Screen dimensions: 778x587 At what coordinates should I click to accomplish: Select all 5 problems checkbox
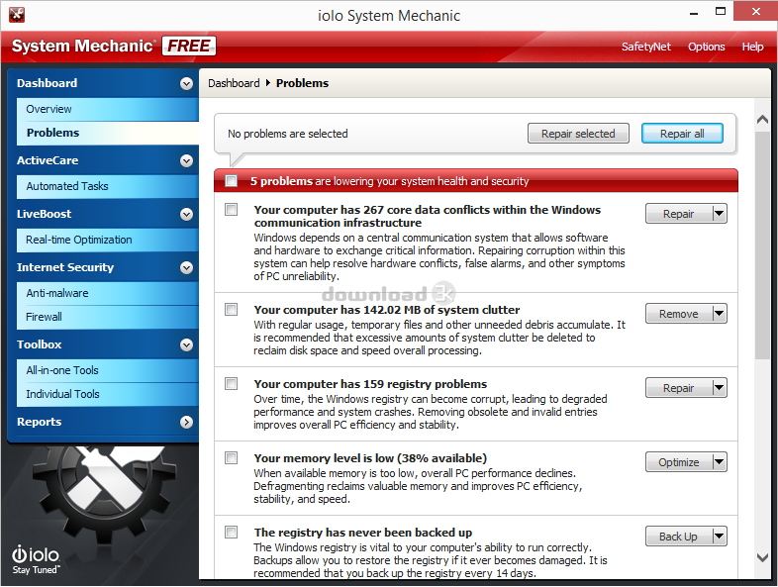coord(232,181)
